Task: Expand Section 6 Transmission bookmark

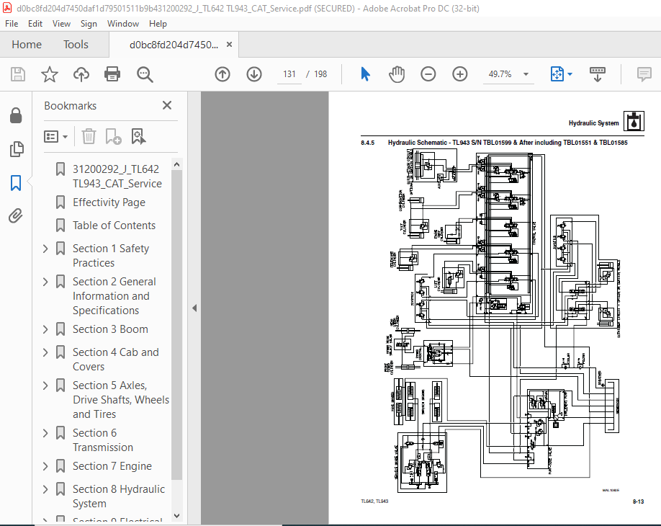Action: pyautogui.click(x=45, y=433)
